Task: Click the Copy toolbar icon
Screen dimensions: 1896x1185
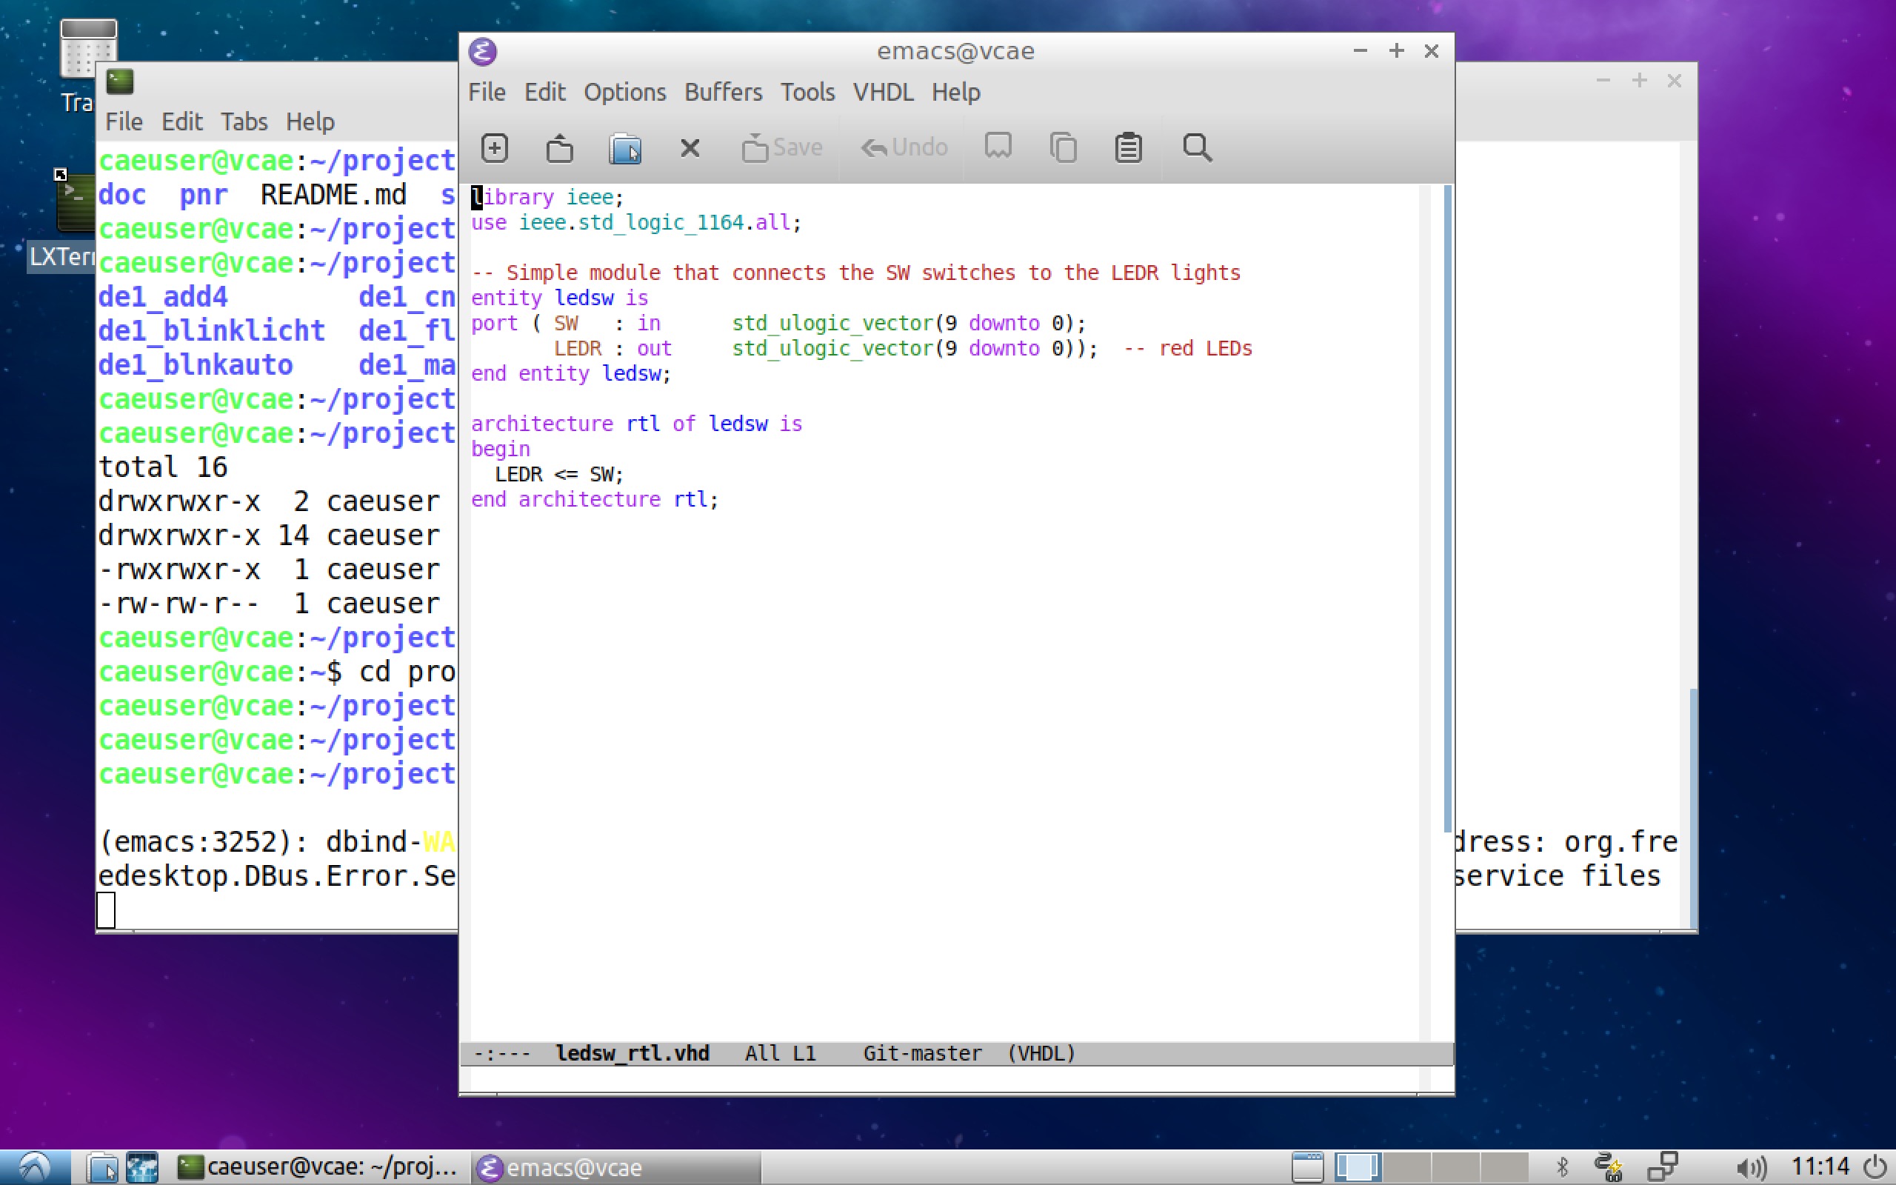Action: pos(1064,147)
